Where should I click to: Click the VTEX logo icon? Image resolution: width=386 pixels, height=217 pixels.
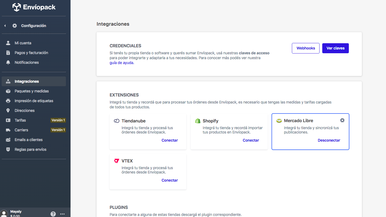[x=117, y=161]
